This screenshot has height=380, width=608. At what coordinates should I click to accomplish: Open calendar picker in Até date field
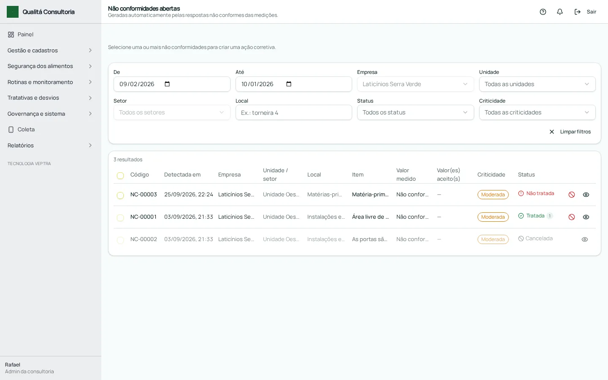[289, 84]
